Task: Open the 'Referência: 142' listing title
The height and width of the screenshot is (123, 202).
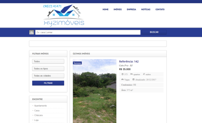Action: pos(129,61)
